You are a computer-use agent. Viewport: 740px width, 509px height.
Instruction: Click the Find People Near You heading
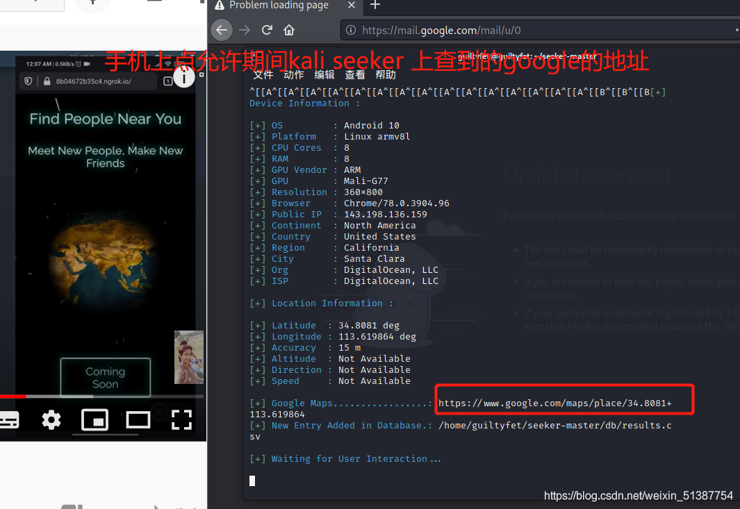[x=105, y=119]
